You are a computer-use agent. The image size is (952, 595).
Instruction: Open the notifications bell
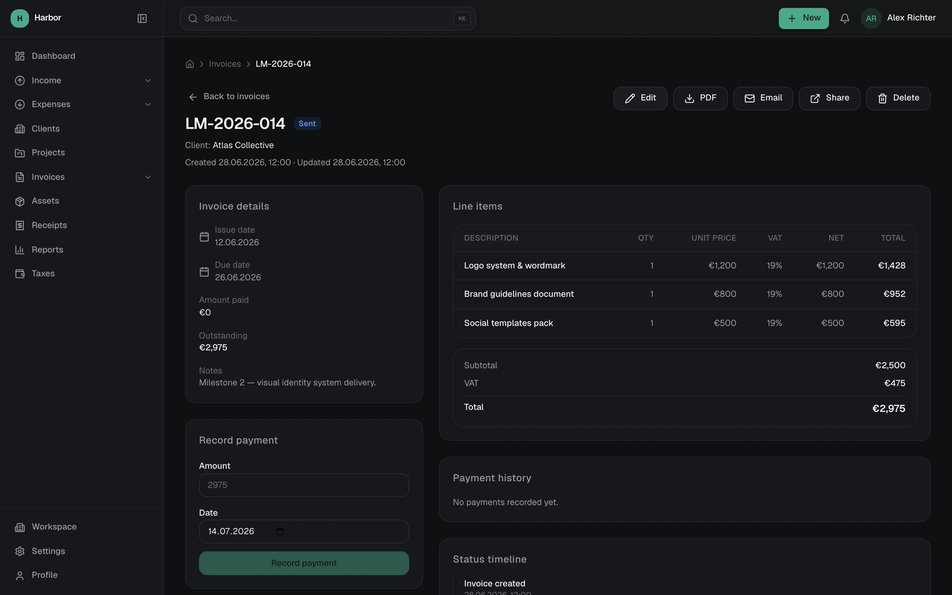[x=845, y=19]
